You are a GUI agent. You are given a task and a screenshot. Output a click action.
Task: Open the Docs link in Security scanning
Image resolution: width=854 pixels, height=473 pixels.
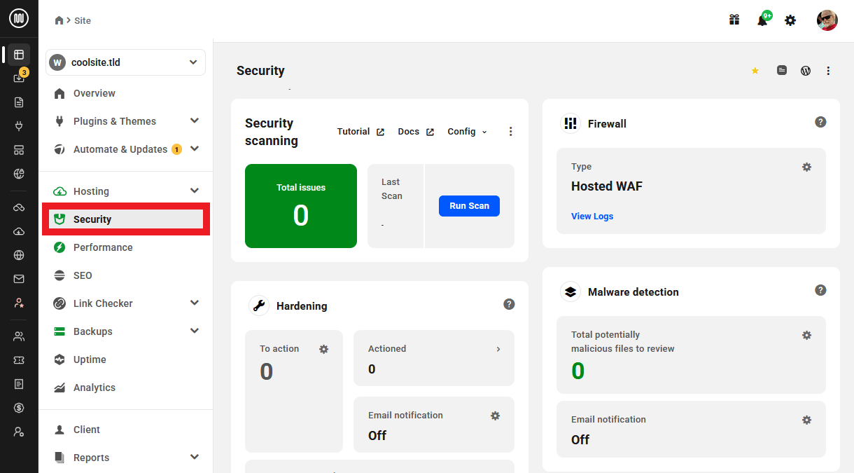(x=416, y=132)
